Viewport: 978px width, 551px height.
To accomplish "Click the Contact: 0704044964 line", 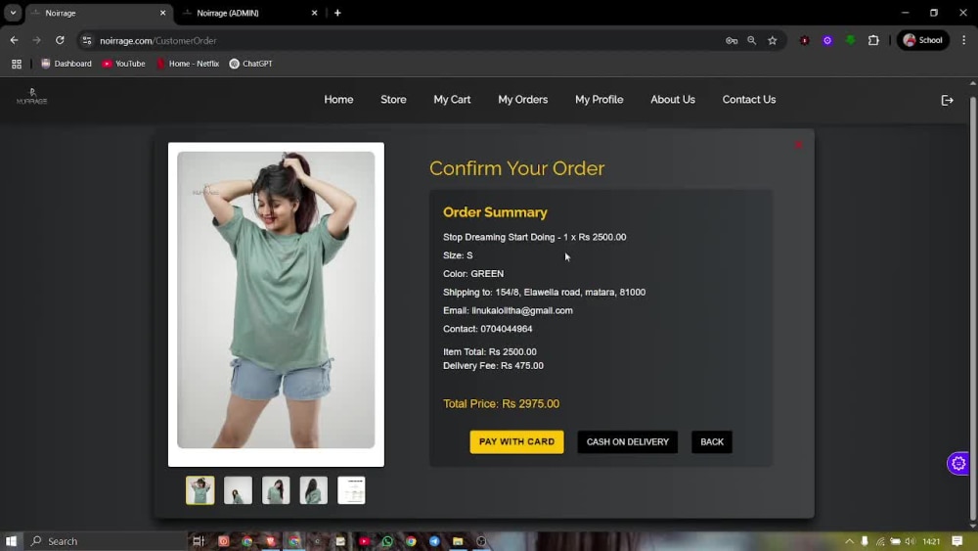I will tap(487, 329).
